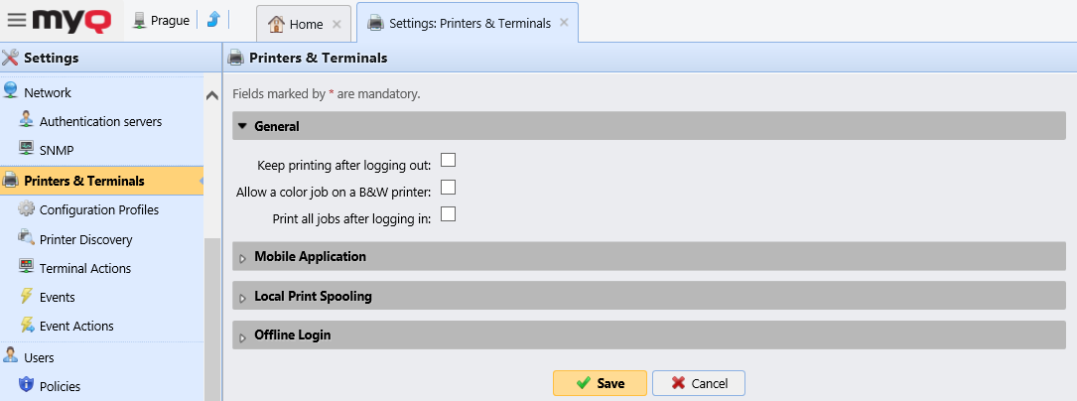The image size is (1077, 401).
Task: Open Printer Discovery via its icon
Action: tap(27, 239)
